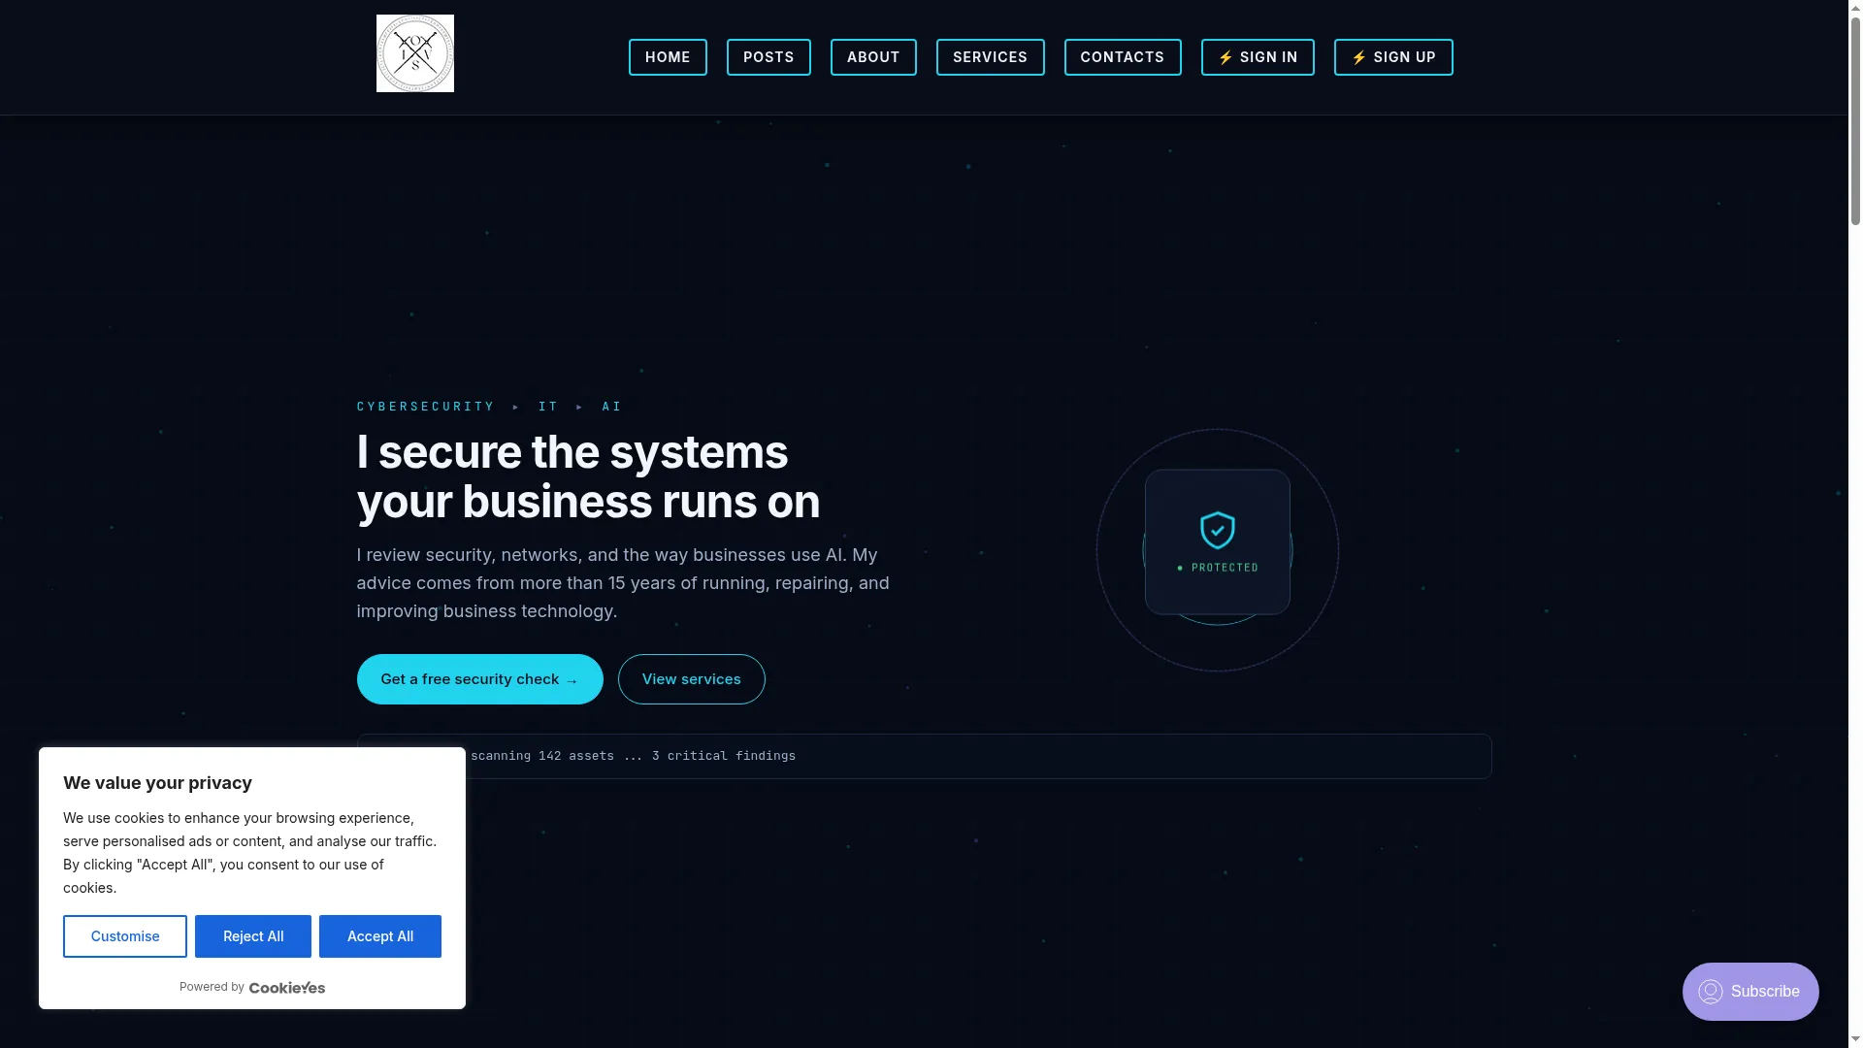Reject all cookies

[x=253, y=936]
